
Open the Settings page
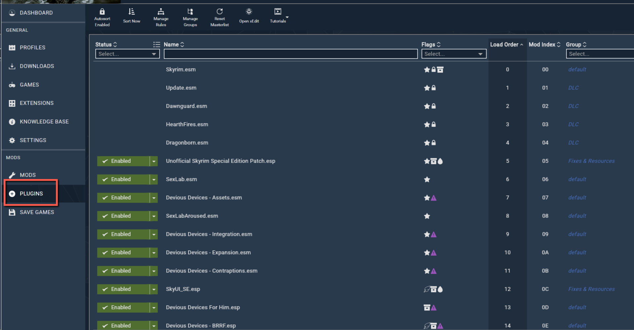[x=33, y=140]
